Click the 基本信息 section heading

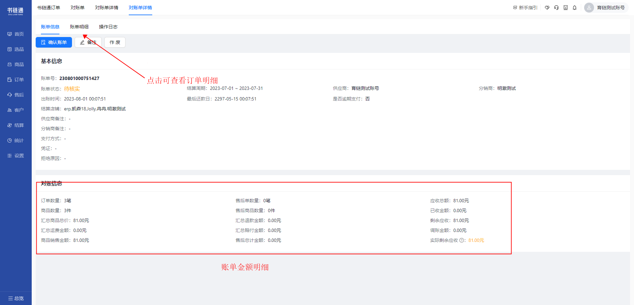coord(52,61)
